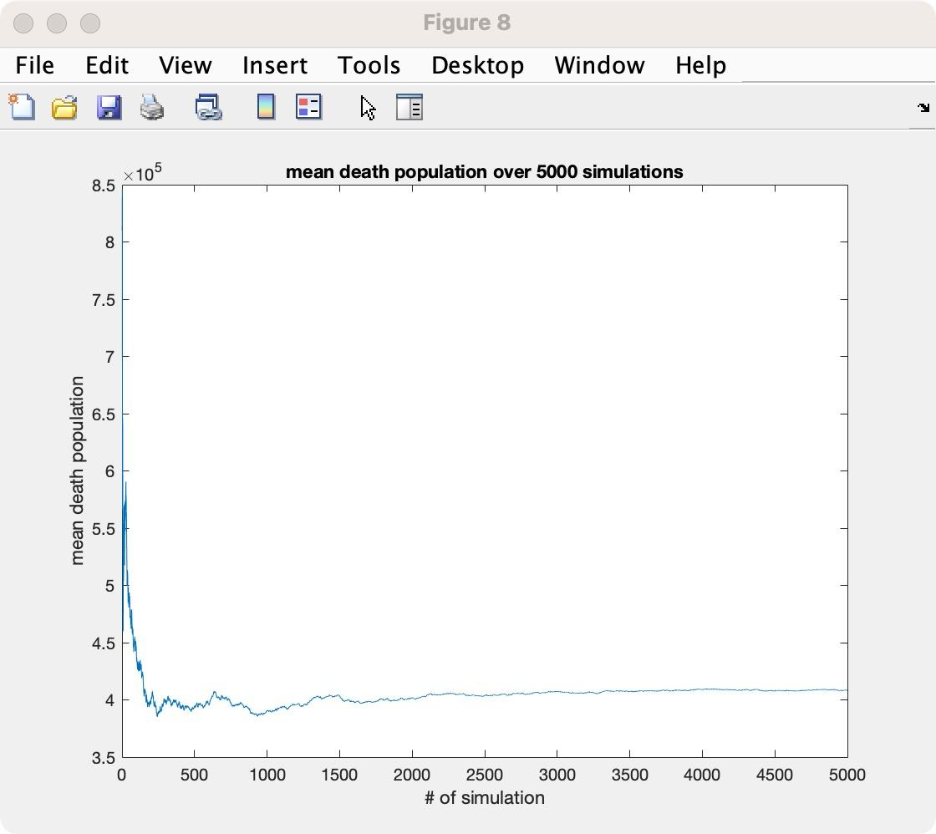Open the Edit menu
Image resolution: width=936 pixels, height=834 pixels.
pyautogui.click(x=107, y=65)
